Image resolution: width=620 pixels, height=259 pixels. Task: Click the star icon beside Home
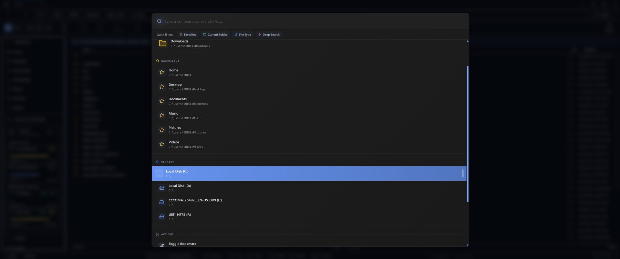coord(162,72)
